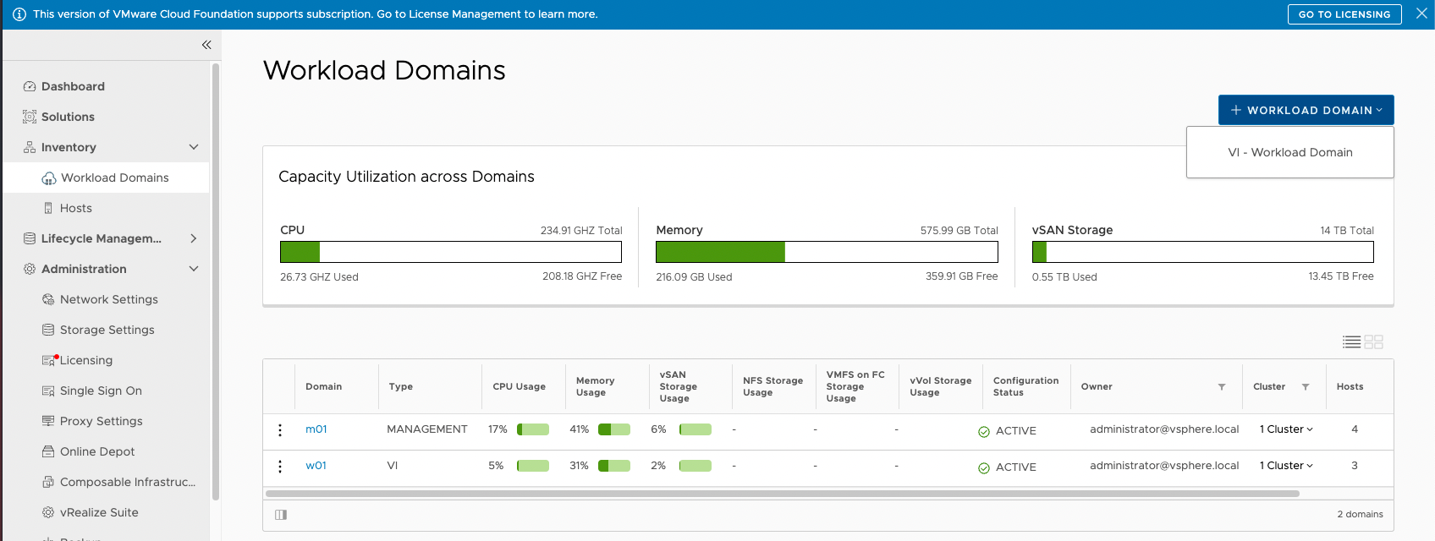Open Solutions in the sidebar

pos(68,117)
